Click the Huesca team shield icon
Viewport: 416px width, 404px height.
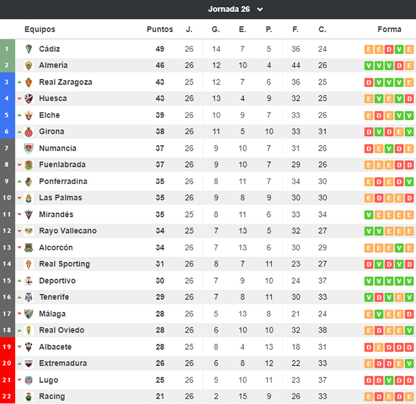point(28,99)
